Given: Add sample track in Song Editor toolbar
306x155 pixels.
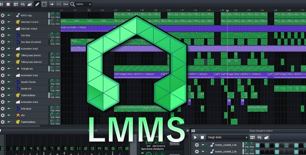Looking at the screenshot, I should click(23, 4).
